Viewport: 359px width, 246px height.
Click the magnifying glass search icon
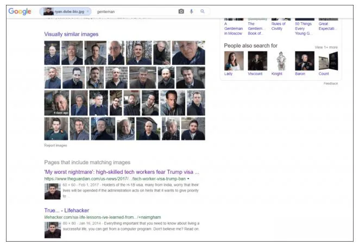coord(203,11)
